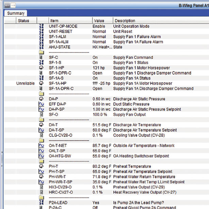Viewport: 209px width, 209px height.
Task: Select the HRC-CV27-O item name
Action: (61, 192)
